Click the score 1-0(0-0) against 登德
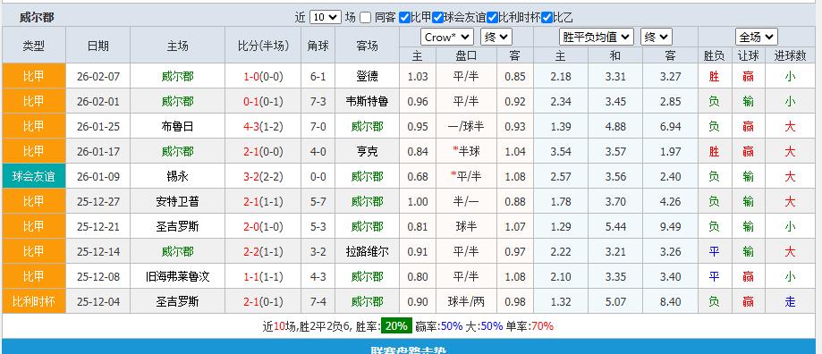Image resolution: width=822 pixels, height=354 pixels. [x=263, y=77]
